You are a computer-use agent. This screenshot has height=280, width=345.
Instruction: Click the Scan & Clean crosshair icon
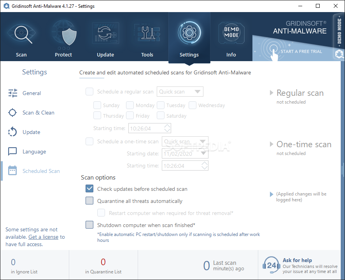(x=12, y=113)
